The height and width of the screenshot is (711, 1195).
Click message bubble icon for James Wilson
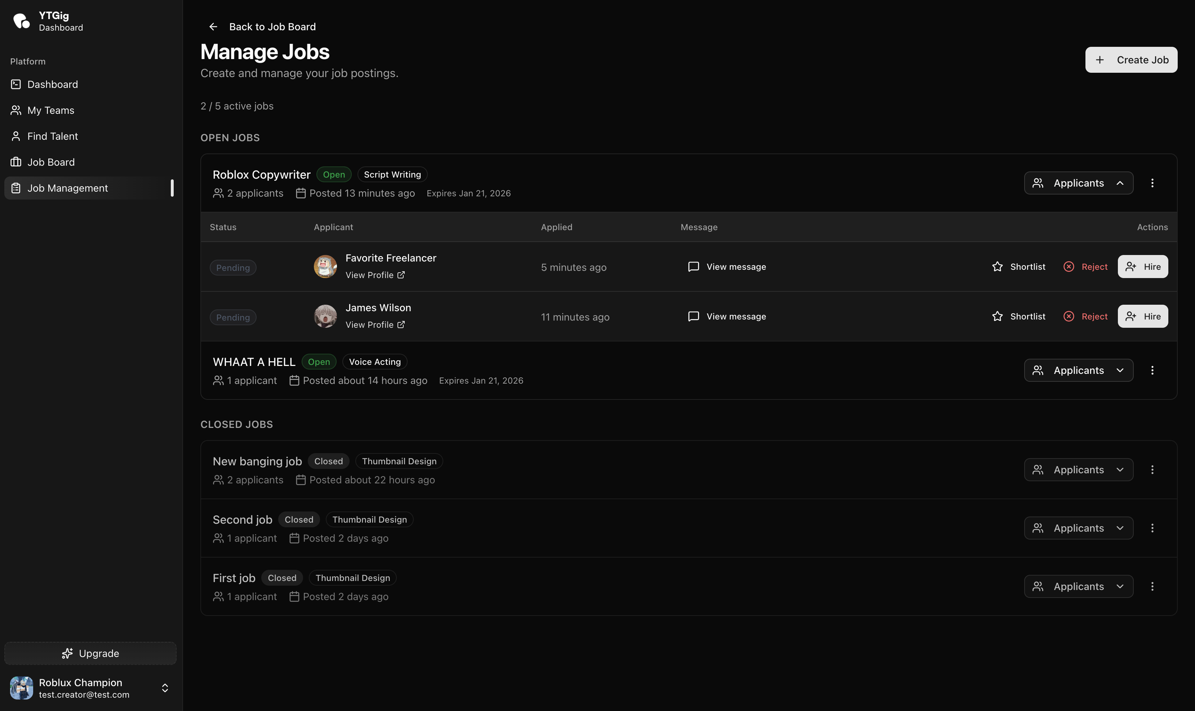click(693, 316)
